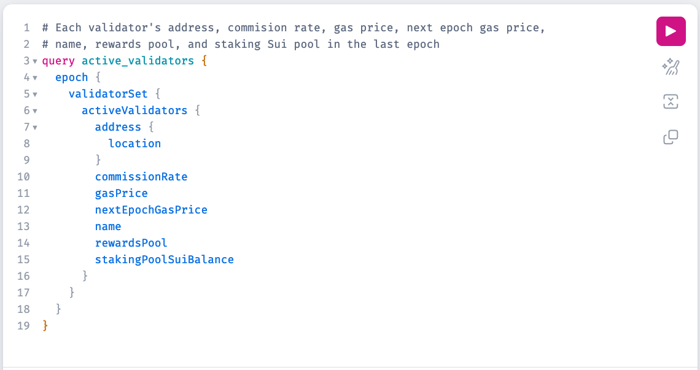Collapse the query active_validators block on line 3
The height and width of the screenshot is (370, 700).
click(x=35, y=61)
